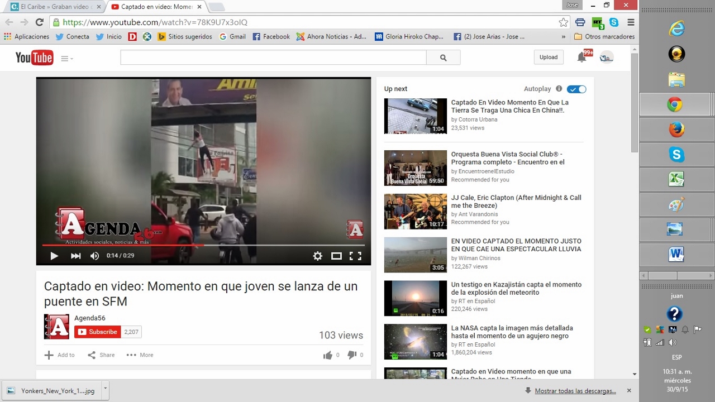Enter full screen video mode

[355, 256]
